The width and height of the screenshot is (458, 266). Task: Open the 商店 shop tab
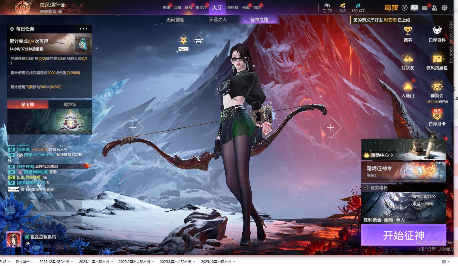pos(257,8)
